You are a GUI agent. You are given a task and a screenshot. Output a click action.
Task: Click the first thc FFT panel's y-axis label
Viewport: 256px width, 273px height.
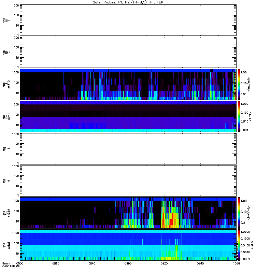(6, 149)
